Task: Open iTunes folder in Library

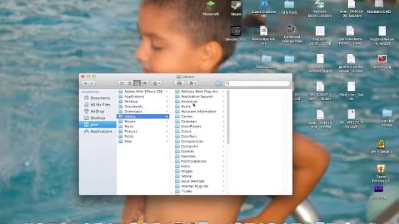Action: pyautogui.click(x=200, y=191)
